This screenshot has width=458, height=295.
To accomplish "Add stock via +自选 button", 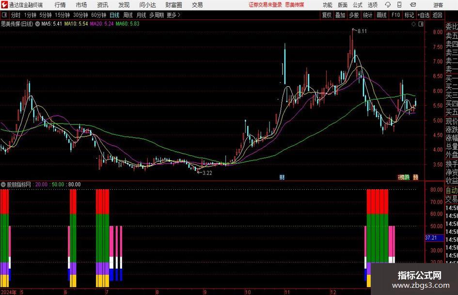I will point(424,15).
